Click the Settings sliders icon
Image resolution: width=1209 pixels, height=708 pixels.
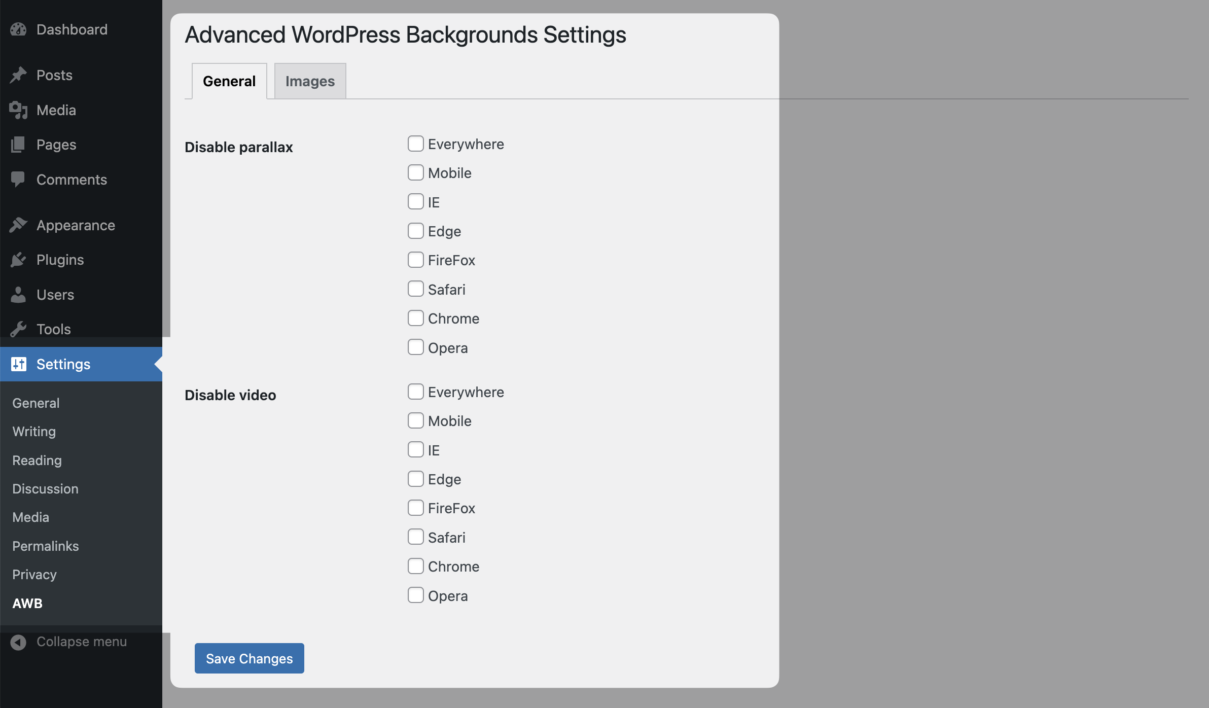[x=18, y=364]
